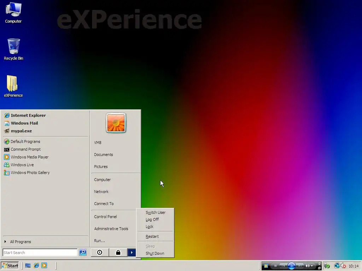Open Windows Live entry
Image resolution: width=362 pixels, height=271 pixels.
19,165
